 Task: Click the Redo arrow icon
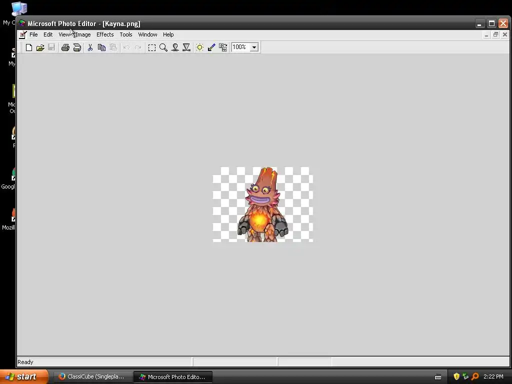tap(138, 47)
